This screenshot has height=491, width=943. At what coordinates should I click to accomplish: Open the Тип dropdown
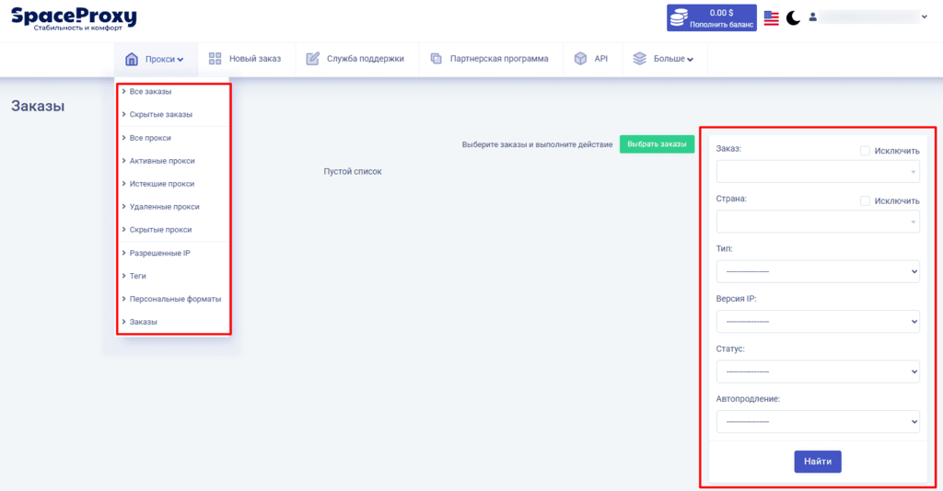[817, 271]
